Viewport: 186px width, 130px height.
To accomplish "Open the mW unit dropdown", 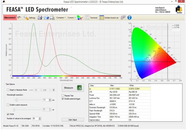I will coord(46,90).
